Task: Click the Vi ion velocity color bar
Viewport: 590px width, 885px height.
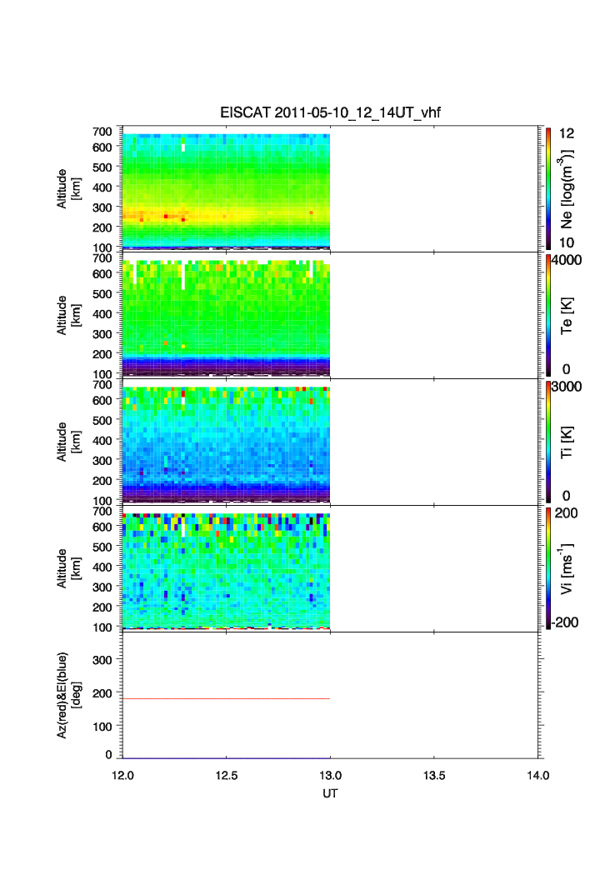Action: 548,568
